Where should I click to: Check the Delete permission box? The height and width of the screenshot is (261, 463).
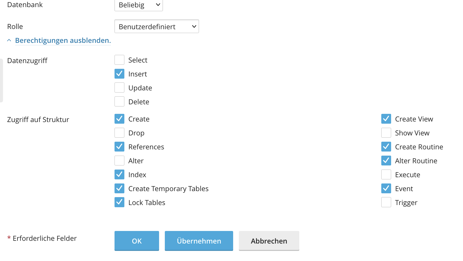(119, 102)
